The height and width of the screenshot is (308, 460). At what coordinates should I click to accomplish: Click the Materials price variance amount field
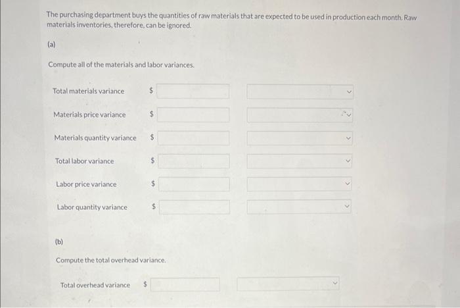point(193,115)
